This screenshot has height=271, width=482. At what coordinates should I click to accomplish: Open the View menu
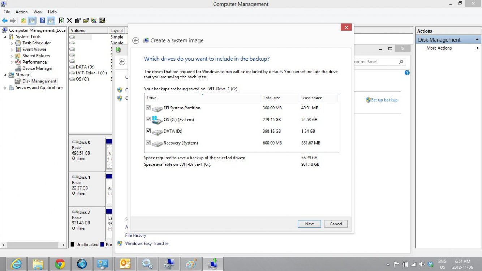click(x=38, y=12)
